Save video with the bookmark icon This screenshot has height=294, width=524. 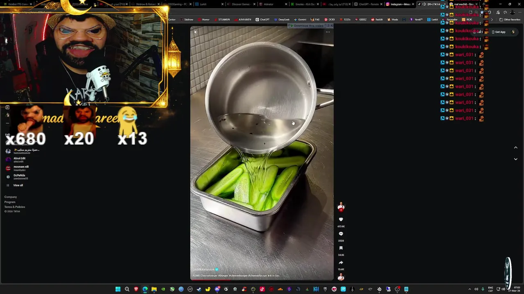341,248
